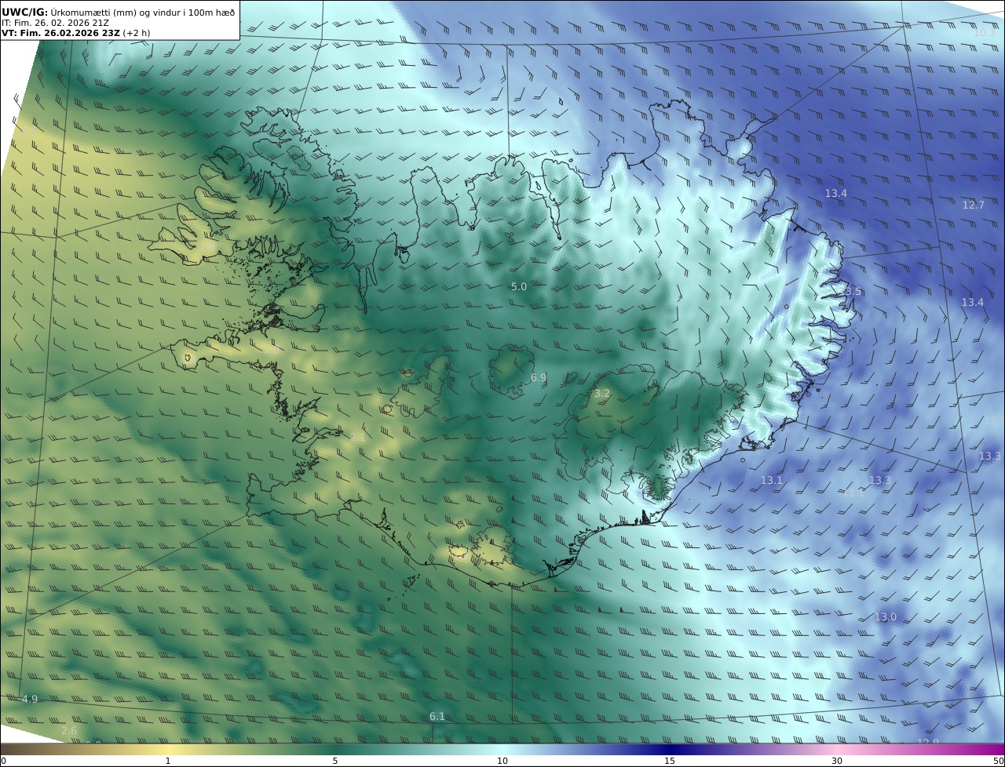
Task: Click the 5.0 value label on the map
Action: (519, 287)
